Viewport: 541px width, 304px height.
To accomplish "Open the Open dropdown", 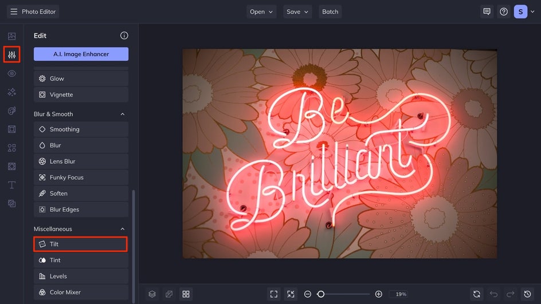I will (261, 11).
